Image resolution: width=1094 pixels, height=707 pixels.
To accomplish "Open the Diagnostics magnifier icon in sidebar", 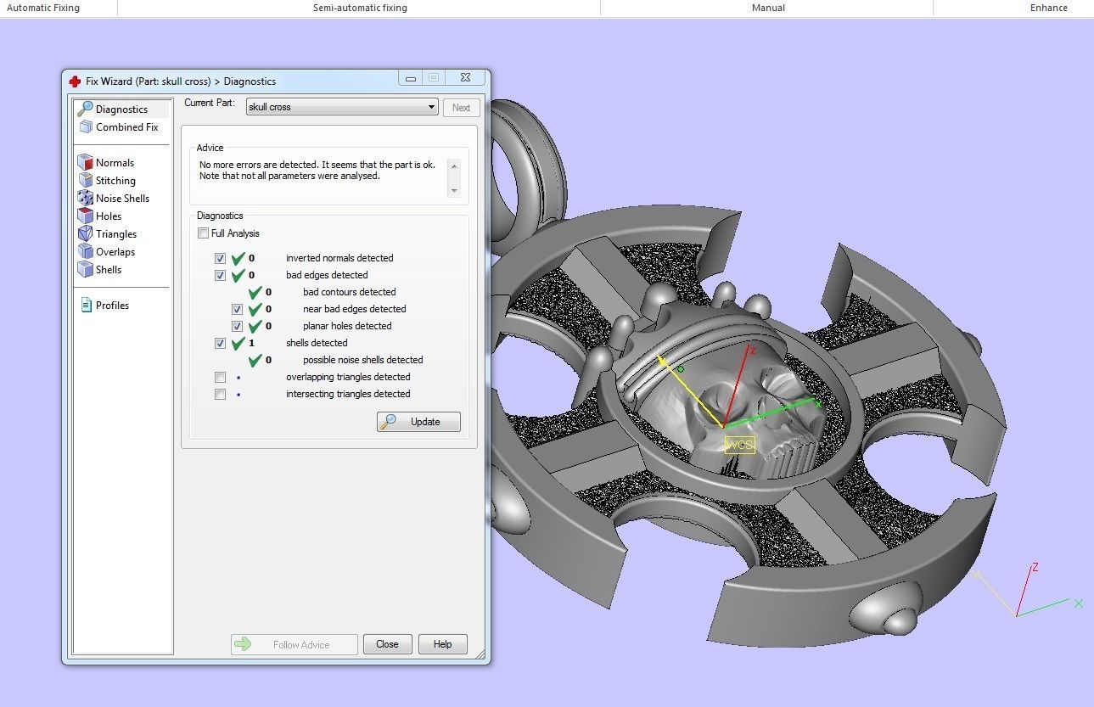I will pyautogui.click(x=85, y=109).
